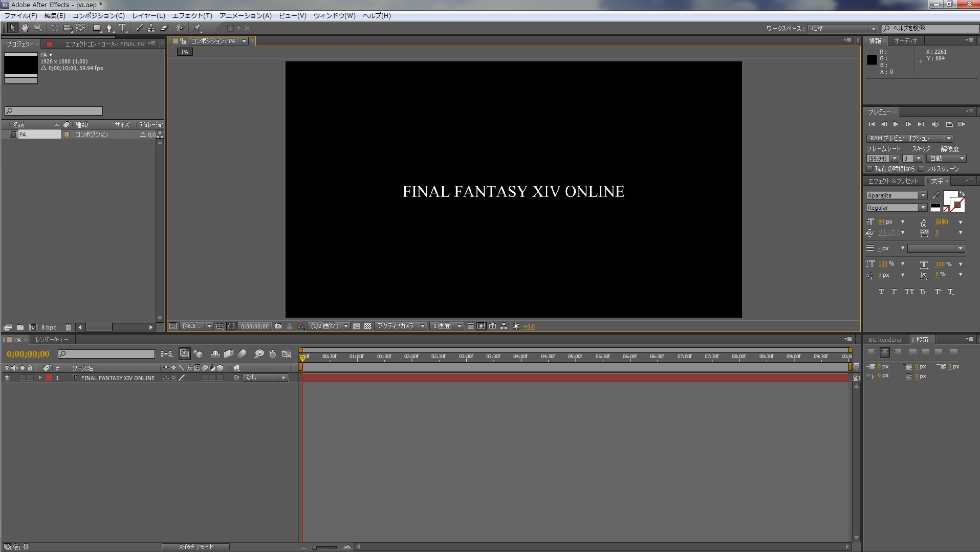Click the Project panel search field

tap(54, 111)
